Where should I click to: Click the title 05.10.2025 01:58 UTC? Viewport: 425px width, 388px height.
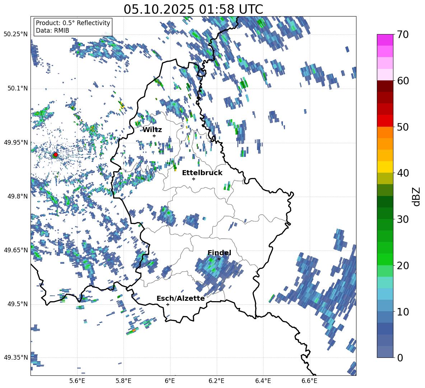coord(193,9)
